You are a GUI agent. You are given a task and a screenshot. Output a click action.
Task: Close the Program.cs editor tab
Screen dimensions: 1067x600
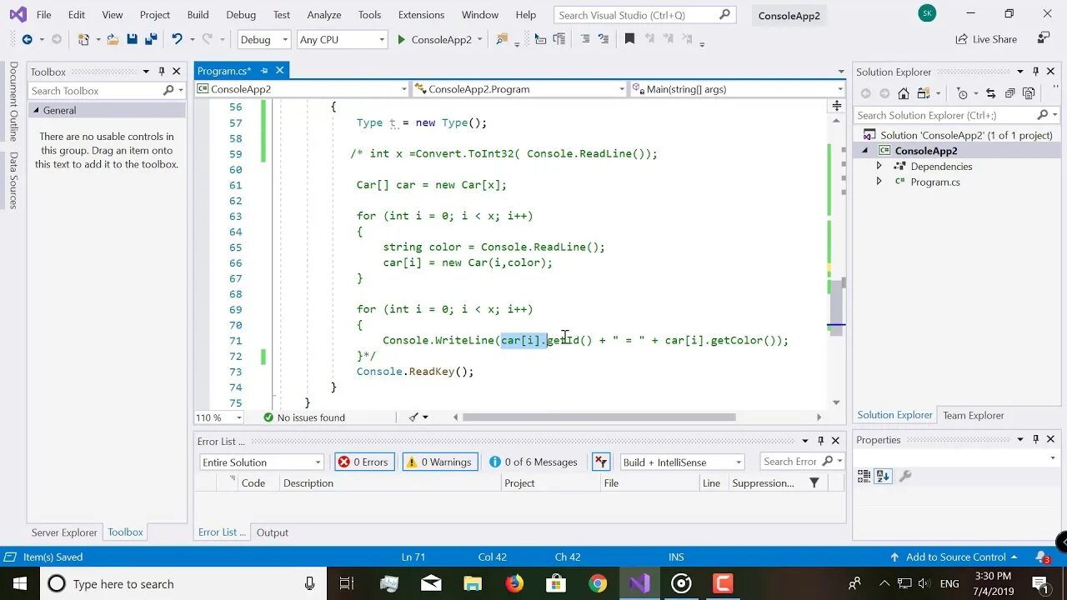coord(280,71)
